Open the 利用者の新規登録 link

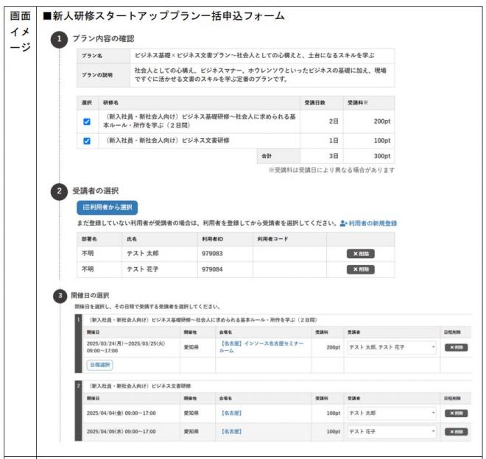[x=373, y=223]
